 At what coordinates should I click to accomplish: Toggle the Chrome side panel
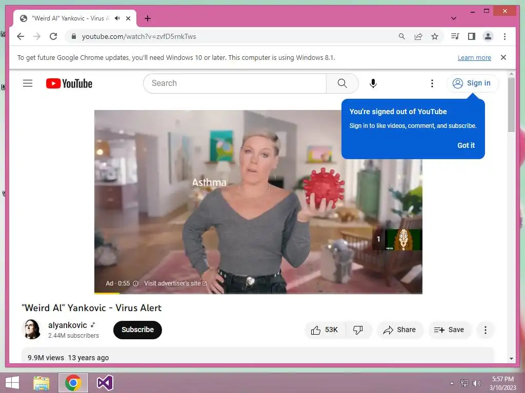[472, 36]
